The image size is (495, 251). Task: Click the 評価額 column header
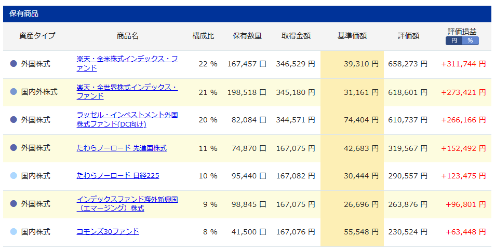408,36
